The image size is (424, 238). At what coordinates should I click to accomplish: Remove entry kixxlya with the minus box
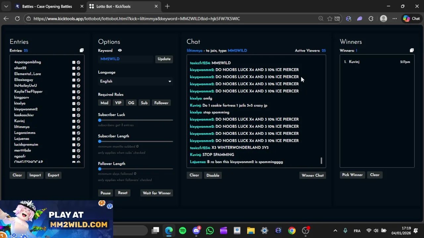click(74, 103)
